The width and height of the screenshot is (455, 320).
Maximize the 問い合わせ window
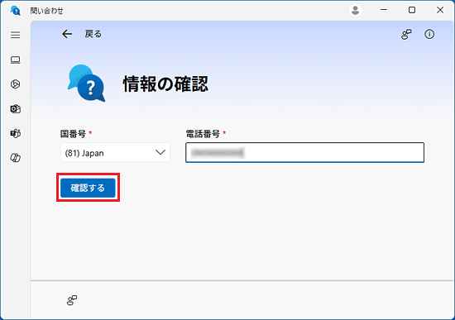pyautogui.click(x=412, y=10)
